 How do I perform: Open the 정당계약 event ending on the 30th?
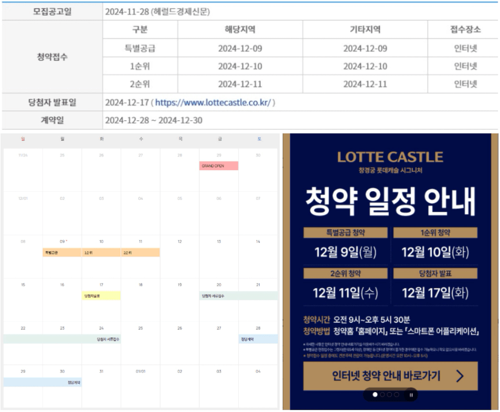[x=42, y=382]
